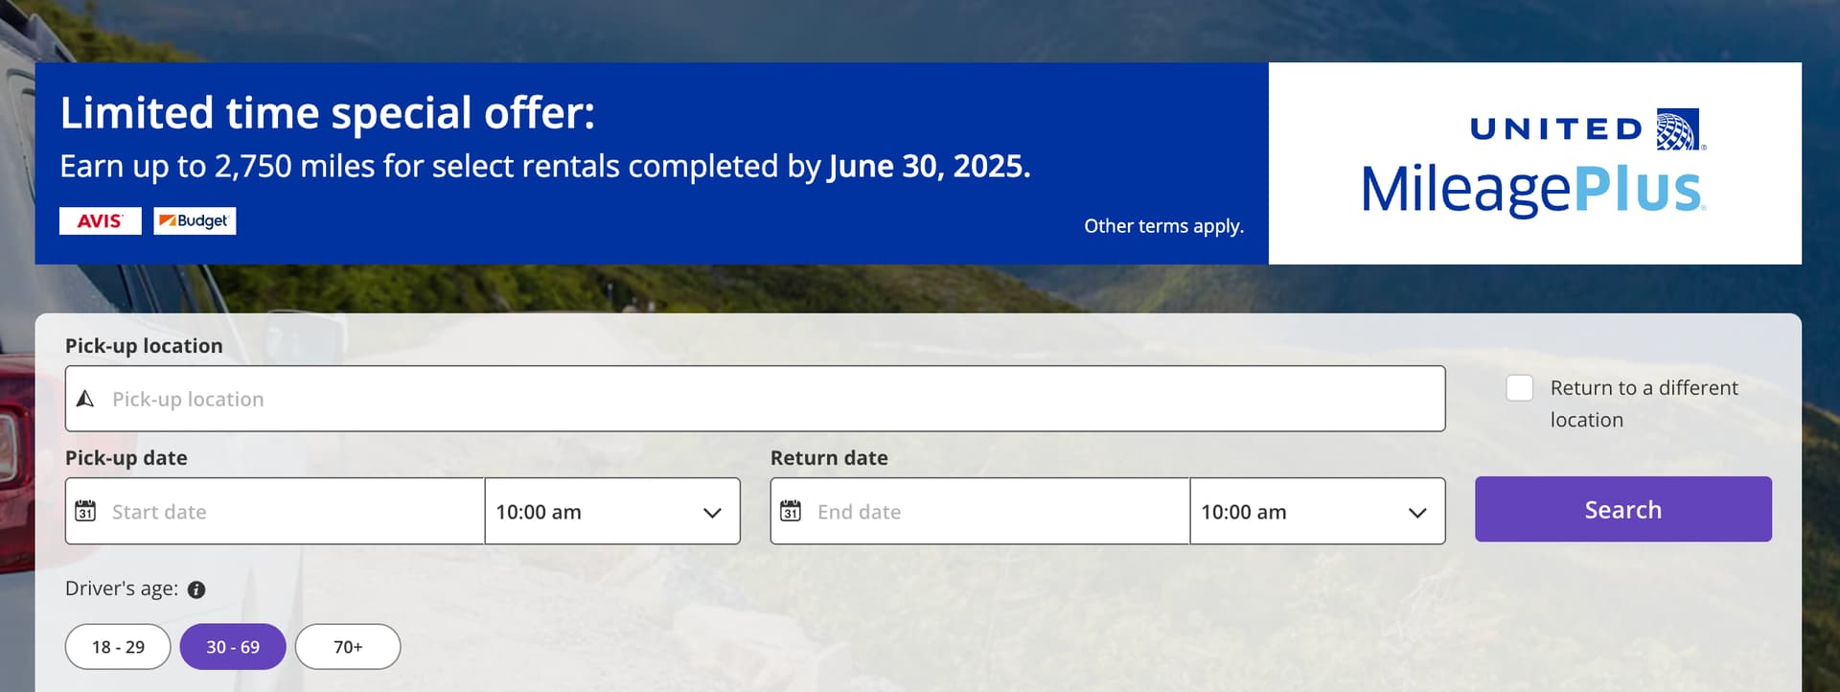Click the Start date calendar icon
Image resolution: width=1840 pixels, height=692 pixels.
point(85,511)
